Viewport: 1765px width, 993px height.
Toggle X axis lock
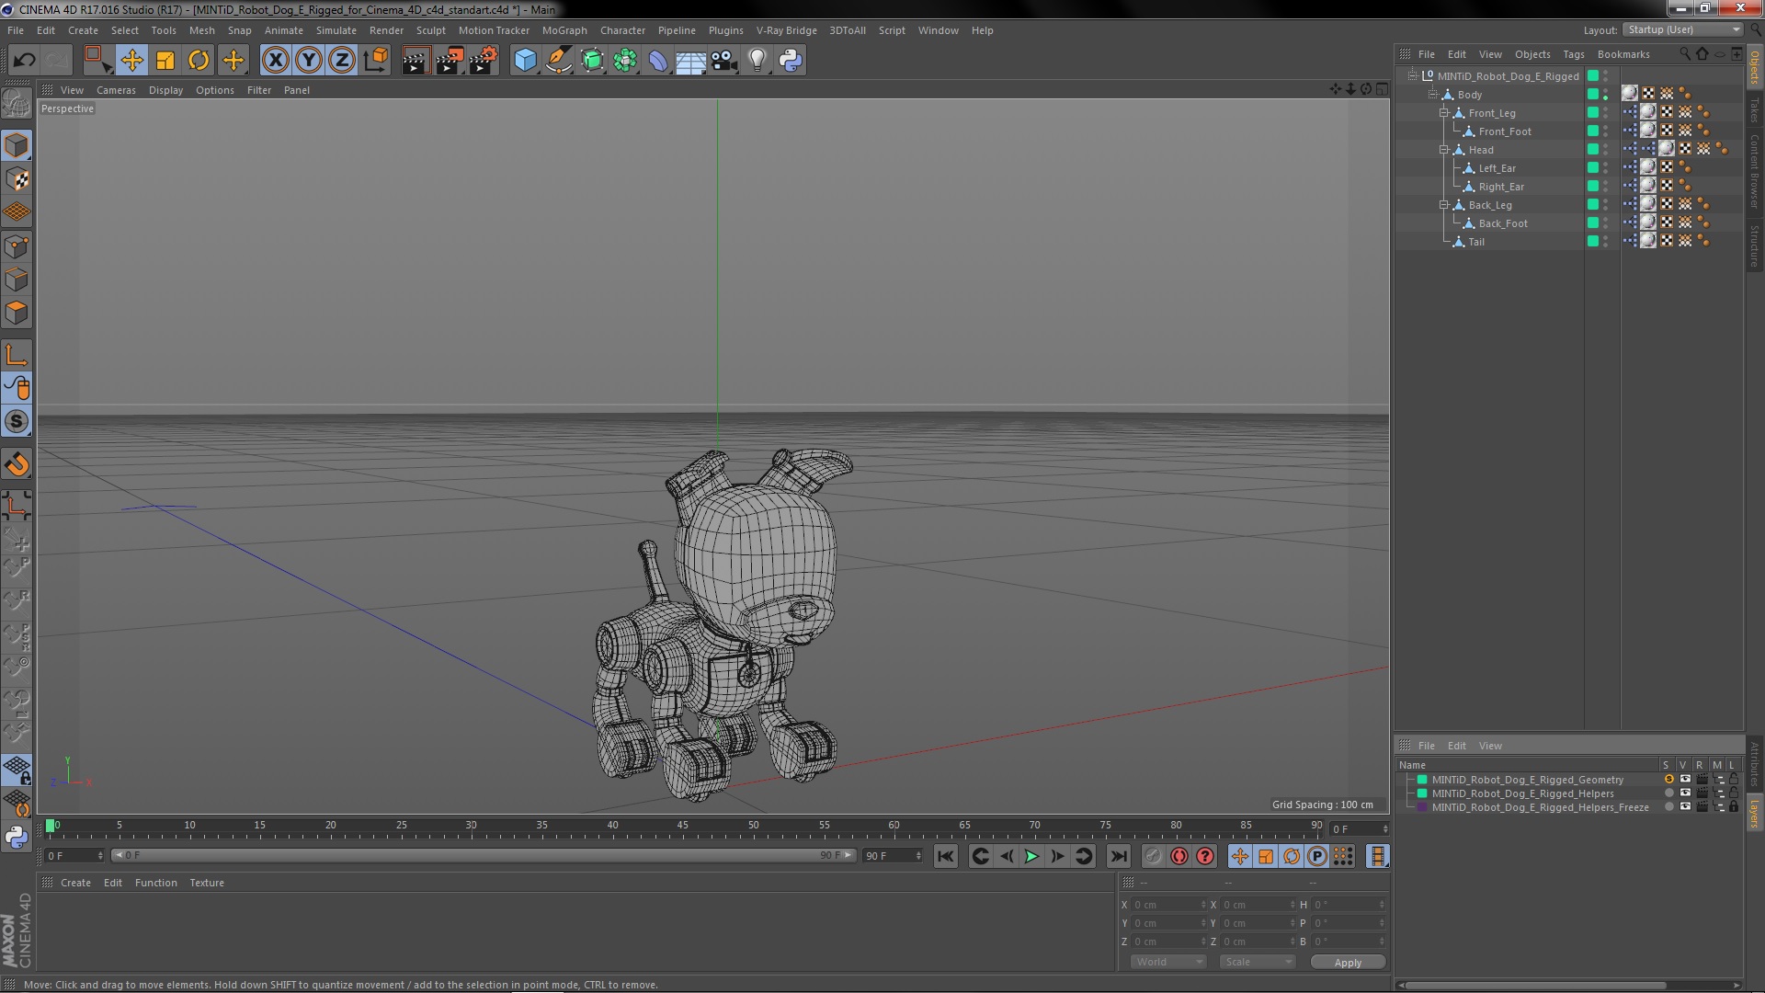pos(275,61)
